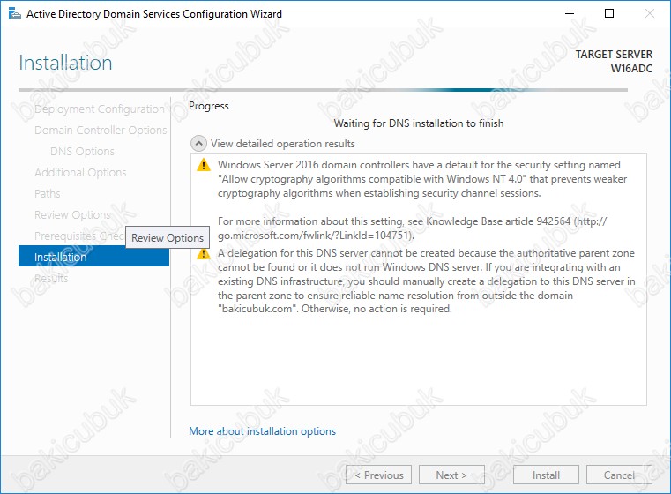Click the DNS delegation warning triangle icon
Image resolution: width=671 pixels, height=494 pixels.
click(204, 254)
